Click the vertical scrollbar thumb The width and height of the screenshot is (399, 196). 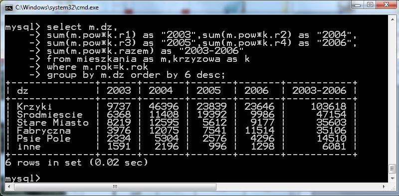[x=392, y=169]
